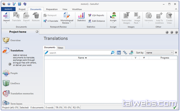The image size is (180, 111).
Task: Open the Sort by name dropdown
Action: coord(159,52)
